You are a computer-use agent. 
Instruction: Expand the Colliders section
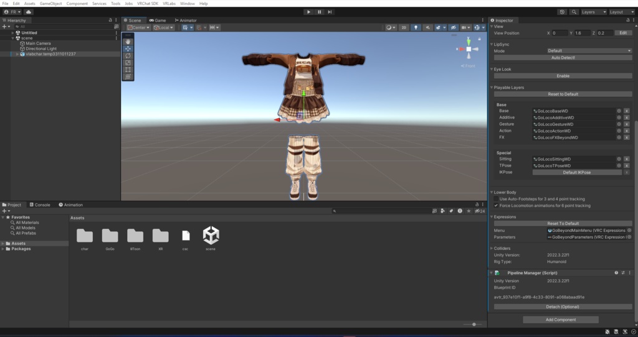[x=492, y=248]
